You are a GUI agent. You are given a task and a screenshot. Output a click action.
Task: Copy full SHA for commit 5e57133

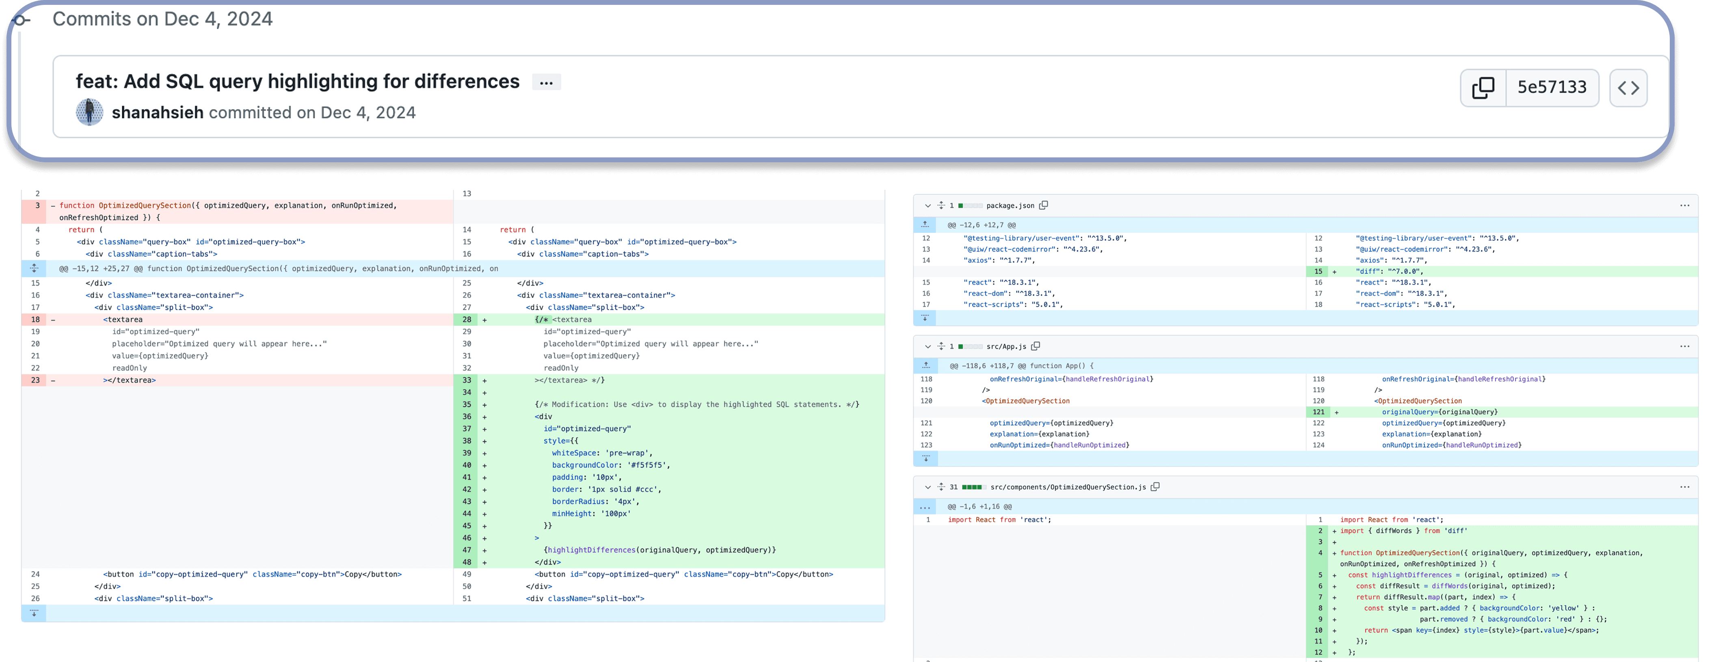point(1483,88)
